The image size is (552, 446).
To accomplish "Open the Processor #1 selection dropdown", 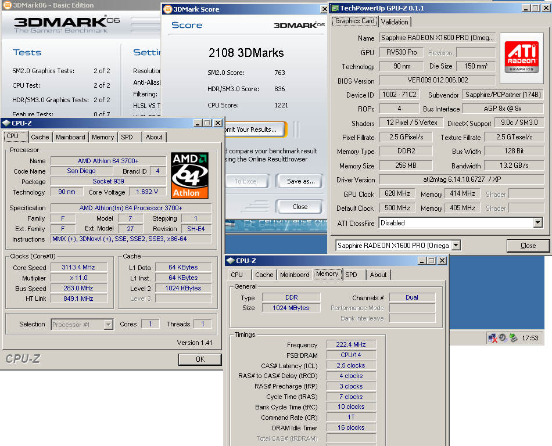I will [x=109, y=324].
